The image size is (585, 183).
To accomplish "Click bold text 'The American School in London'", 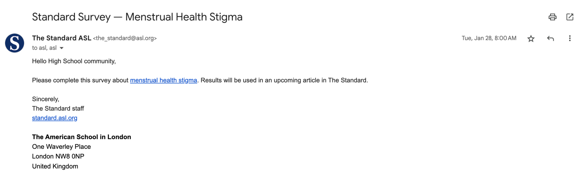I will point(81,137).
